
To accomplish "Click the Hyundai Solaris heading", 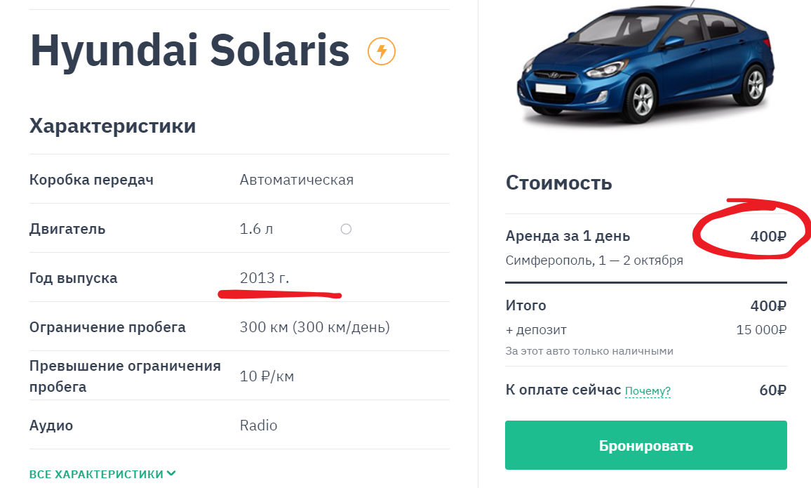I will 190,51.
